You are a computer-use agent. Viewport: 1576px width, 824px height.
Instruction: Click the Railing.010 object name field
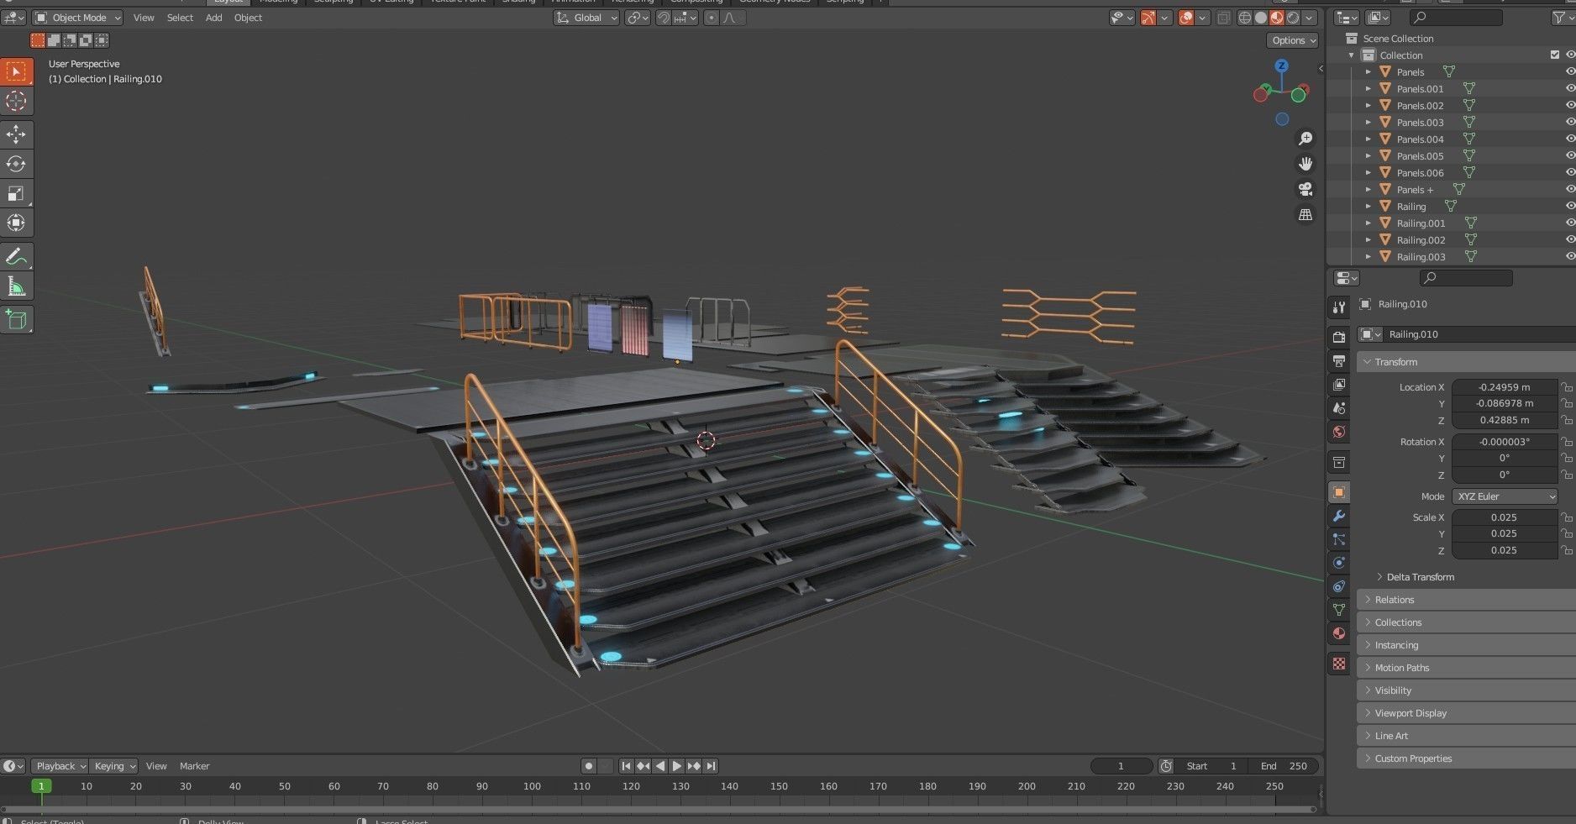click(1479, 334)
